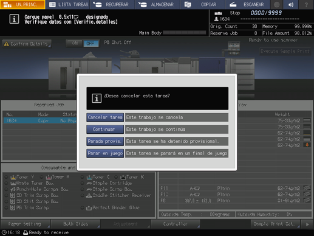Image resolution: width=314 pixels, height=236 pixels.
Task: Open Sample Print Set. menu
Action: (275, 224)
